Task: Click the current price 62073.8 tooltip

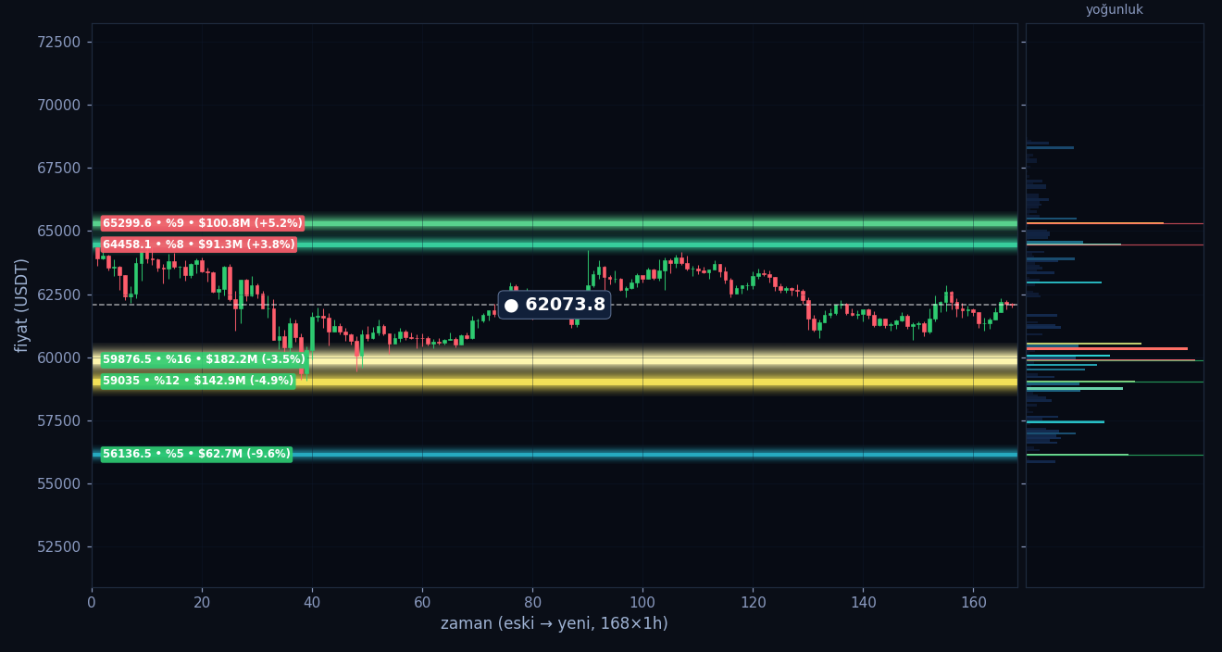Action: [x=555, y=305]
